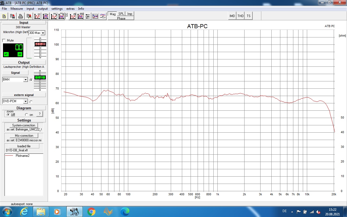The height and width of the screenshot is (217, 347).
Task: Enable the Mute checkbox
Action: [4, 40]
